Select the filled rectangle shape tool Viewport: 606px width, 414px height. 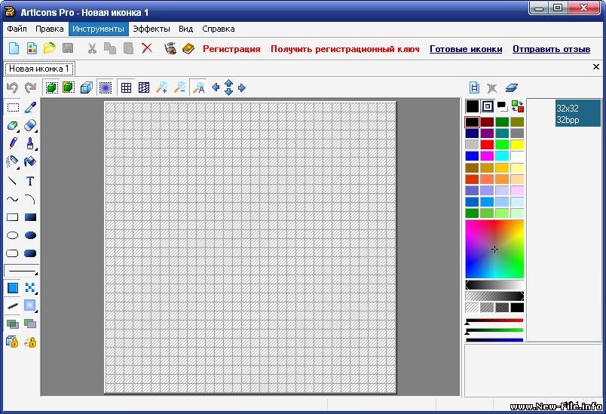[30, 217]
